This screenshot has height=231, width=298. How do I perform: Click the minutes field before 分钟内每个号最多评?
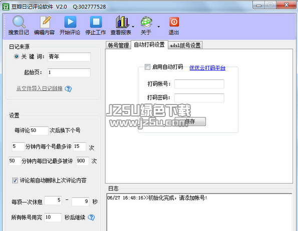[18, 146]
